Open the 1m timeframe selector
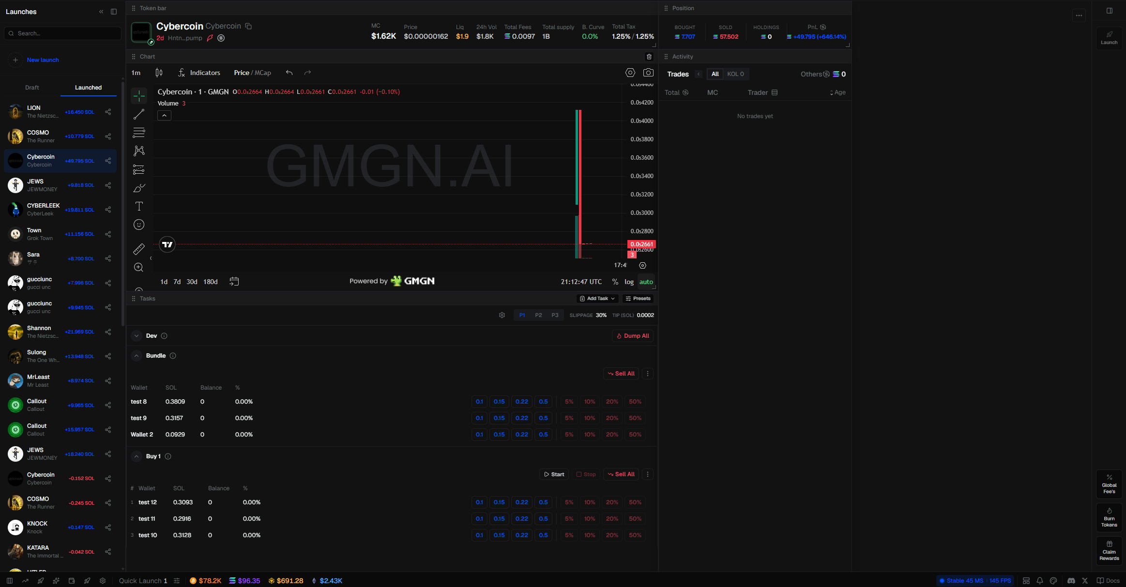 [136, 73]
